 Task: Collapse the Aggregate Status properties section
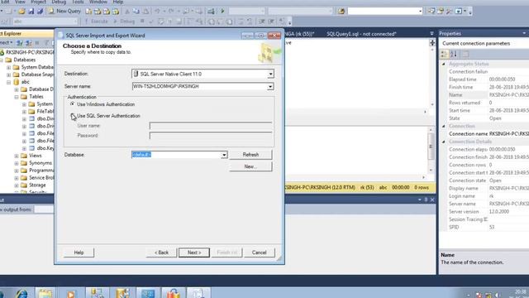[444, 64]
